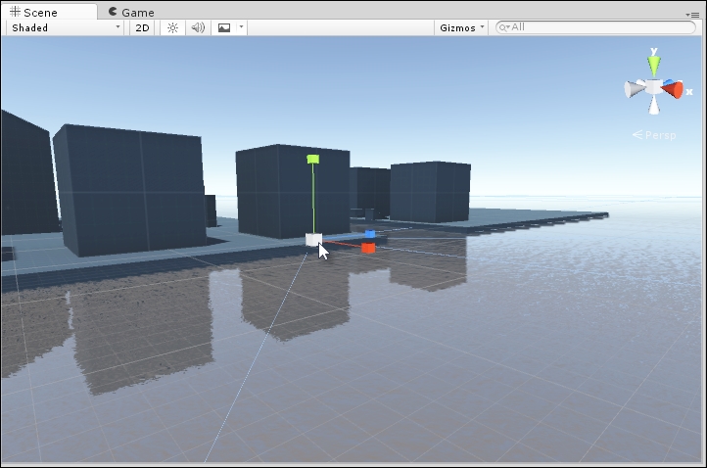Select the Scene tab
This screenshot has height=468, width=707.
point(49,12)
